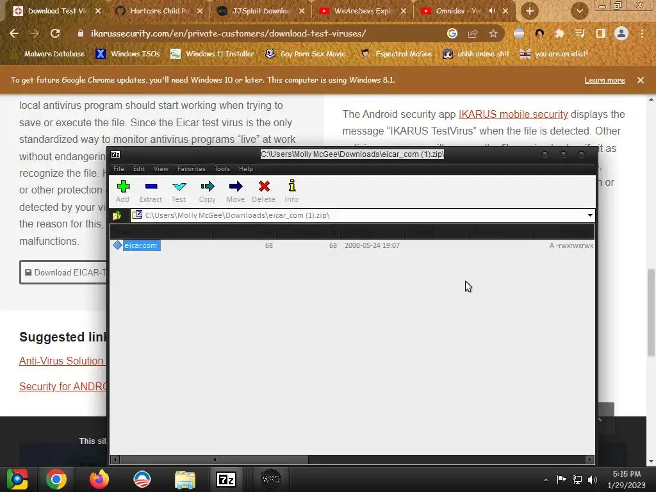Screen dimensions: 656x492
Task: Click the left arrow of 7-Zip scrollbar
Action: coord(115,460)
